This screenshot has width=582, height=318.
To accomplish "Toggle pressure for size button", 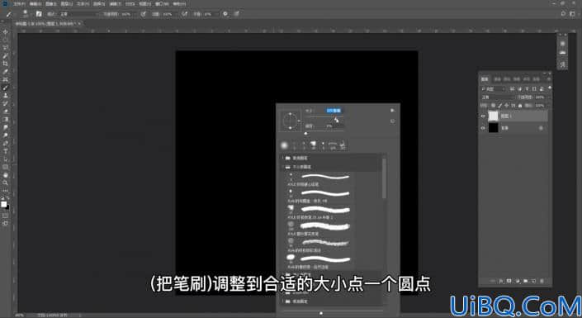I will 236,14.
